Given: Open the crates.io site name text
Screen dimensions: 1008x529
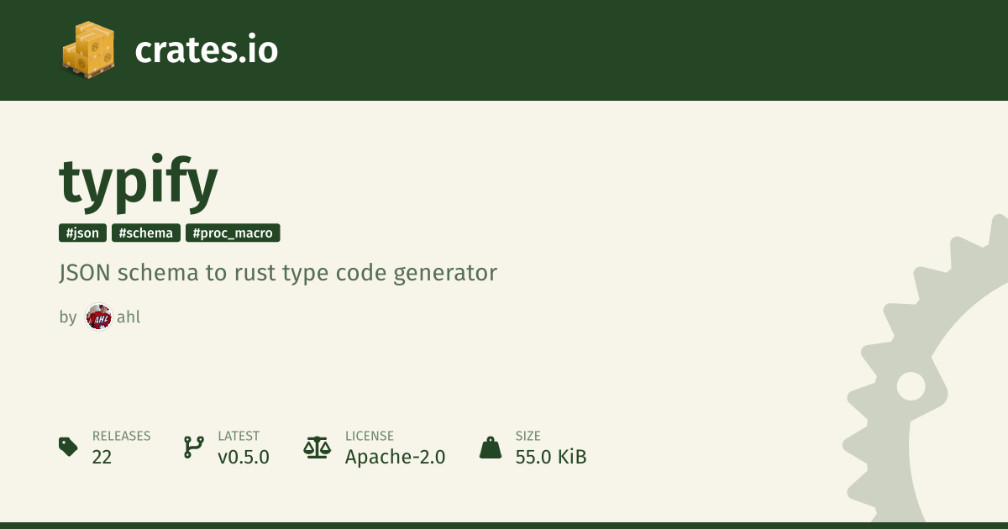Looking at the screenshot, I should [x=206, y=50].
